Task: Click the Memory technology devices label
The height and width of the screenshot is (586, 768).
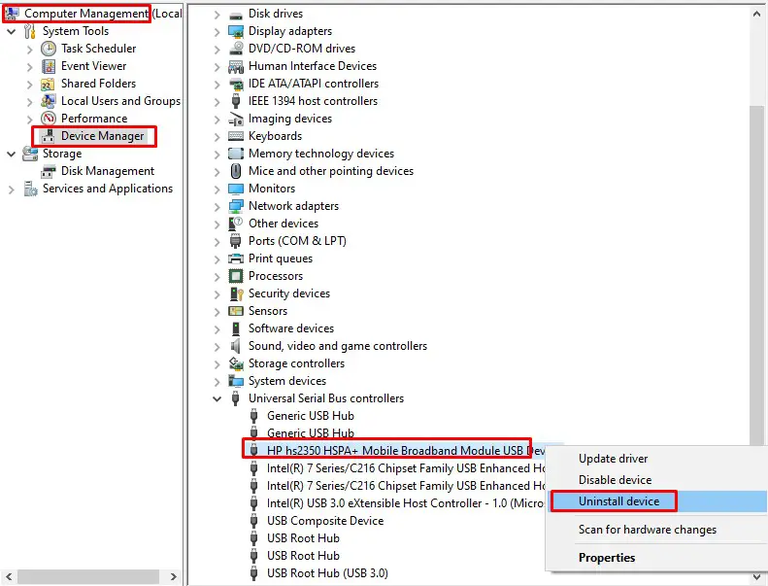Action: pos(320,154)
